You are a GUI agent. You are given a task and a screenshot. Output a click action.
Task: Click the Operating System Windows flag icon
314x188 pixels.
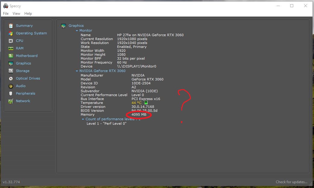click(11, 33)
